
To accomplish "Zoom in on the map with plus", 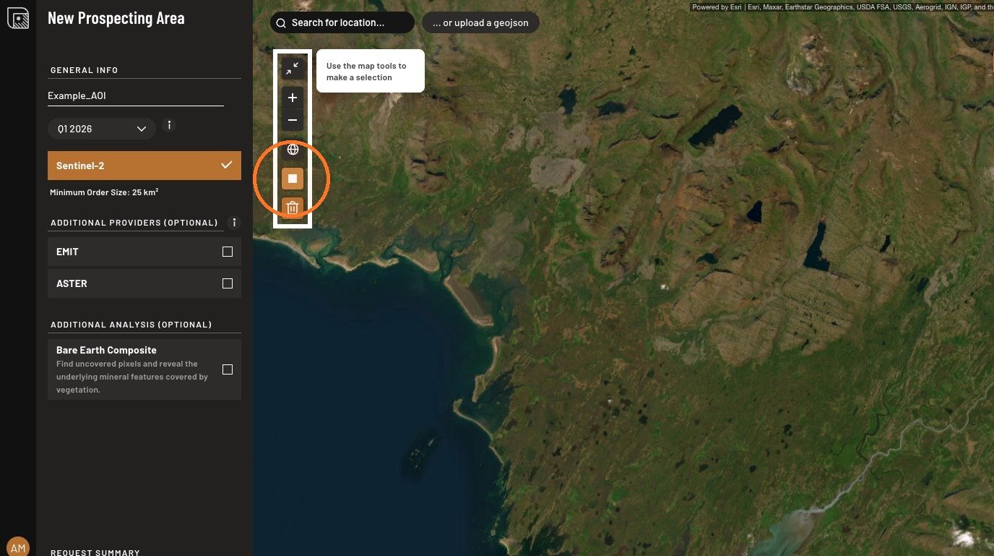I will (x=293, y=98).
